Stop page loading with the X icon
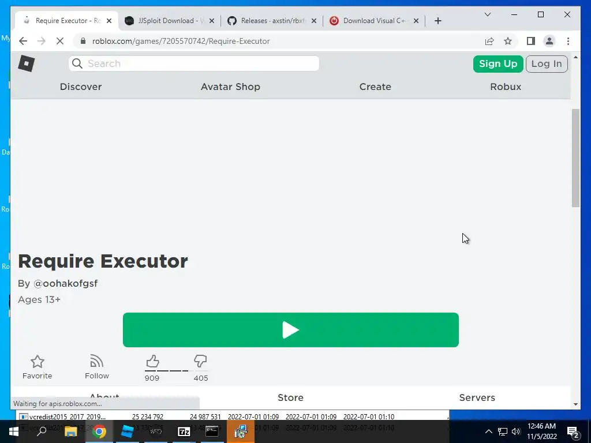Image resolution: width=591 pixels, height=443 pixels. pos(60,41)
